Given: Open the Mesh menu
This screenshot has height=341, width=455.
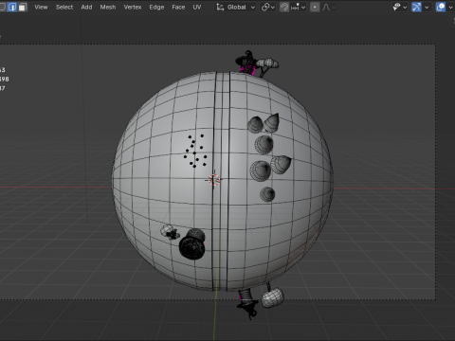Looking at the screenshot, I should point(108,7).
